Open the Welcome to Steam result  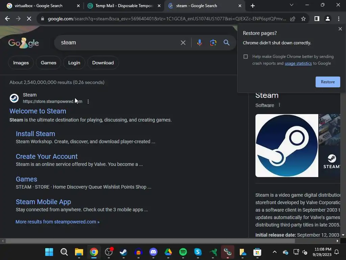(38, 111)
